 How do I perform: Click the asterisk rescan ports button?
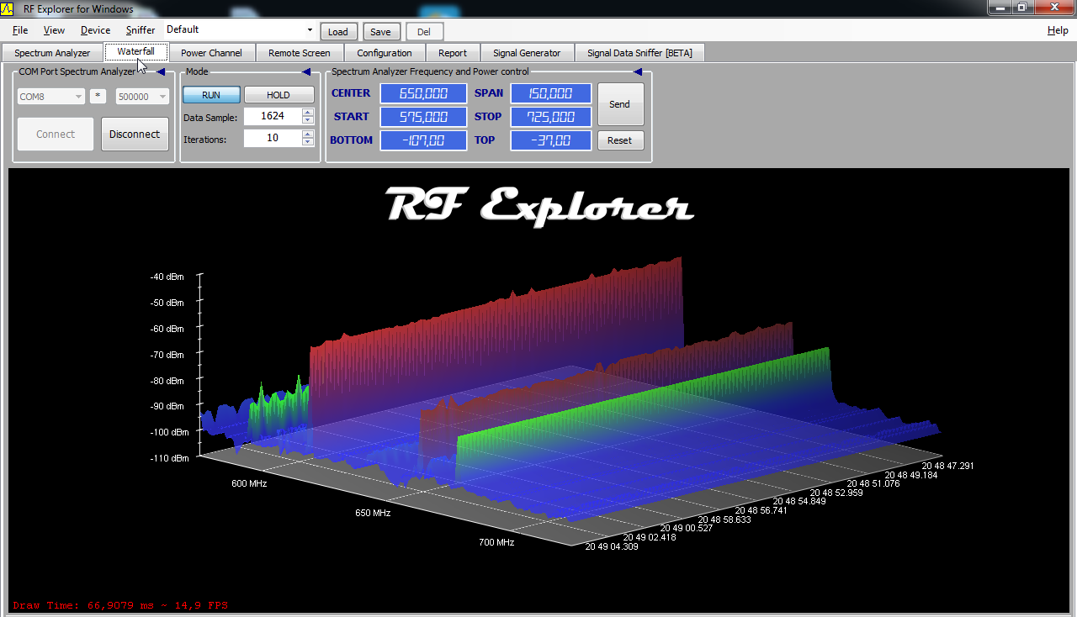click(x=98, y=96)
